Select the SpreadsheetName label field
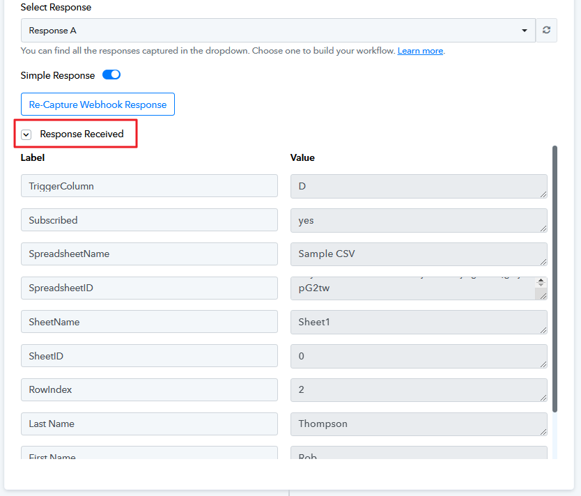 [149, 254]
